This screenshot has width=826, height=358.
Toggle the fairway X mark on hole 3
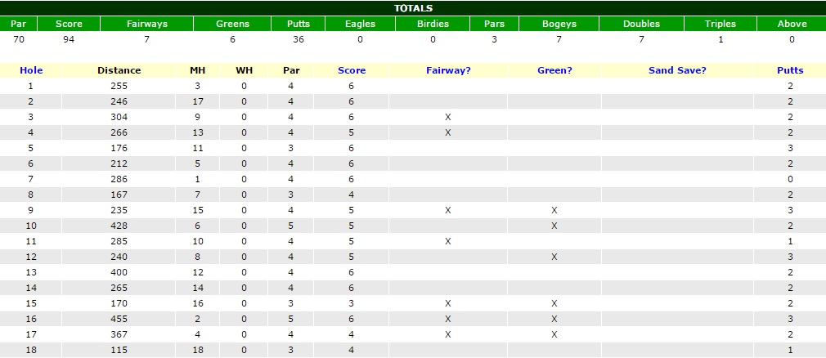(x=448, y=117)
